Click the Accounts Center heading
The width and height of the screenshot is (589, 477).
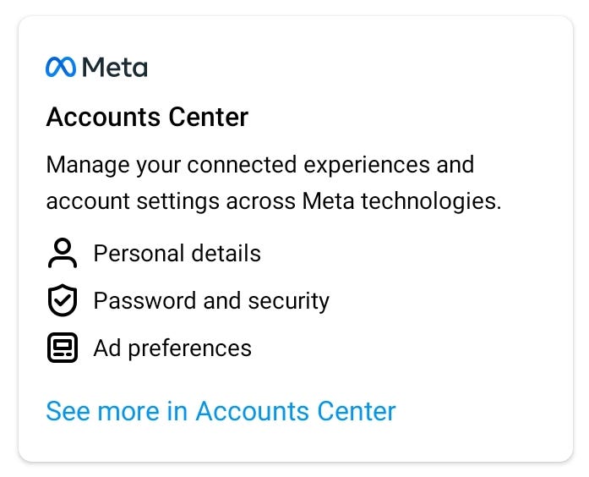tap(147, 117)
